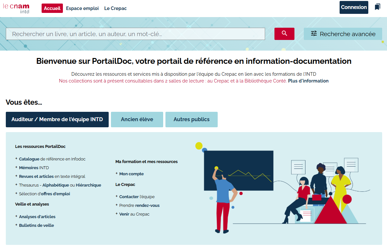Click the "Vous êtes..." heading
The width and height of the screenshot is (387, 251).
click(24, 102)
